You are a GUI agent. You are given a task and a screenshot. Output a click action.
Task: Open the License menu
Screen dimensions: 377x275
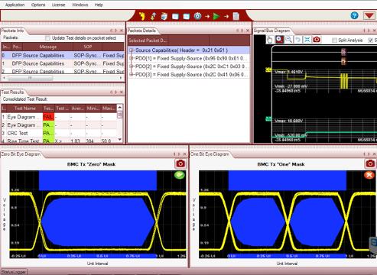pos(58,5)
